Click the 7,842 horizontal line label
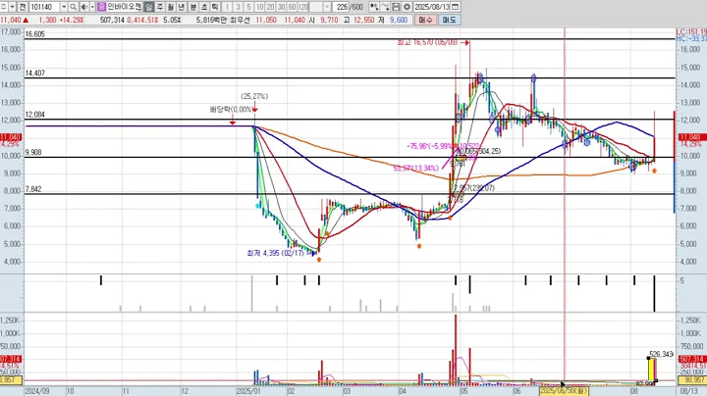This screenshot has width=707, height=396. click(x=33, y=189)
